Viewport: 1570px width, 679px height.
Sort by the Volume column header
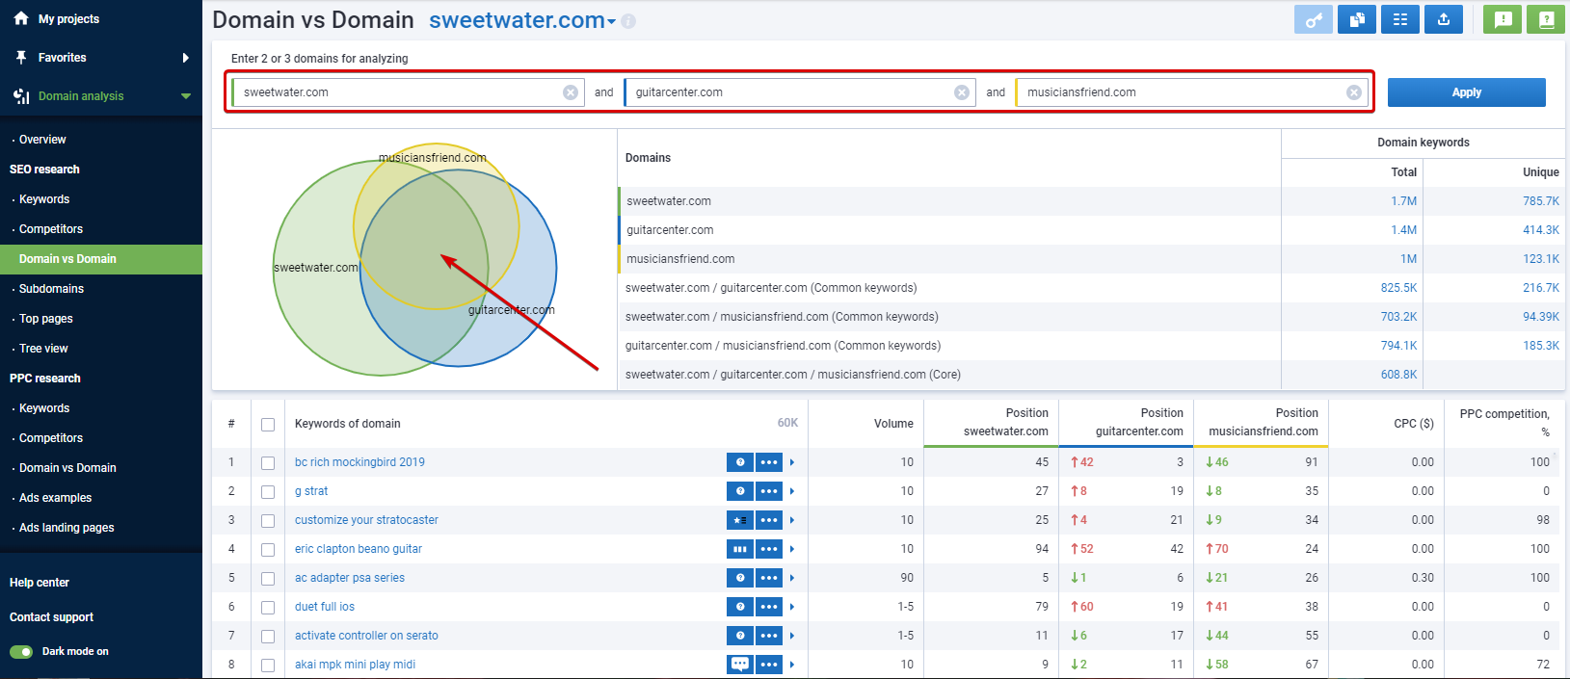click(x=893, y=424)
